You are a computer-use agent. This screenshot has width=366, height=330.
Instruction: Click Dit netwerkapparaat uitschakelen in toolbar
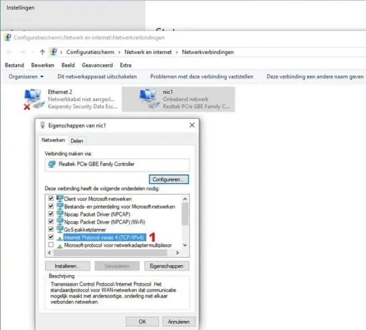(x=96, y=77)
